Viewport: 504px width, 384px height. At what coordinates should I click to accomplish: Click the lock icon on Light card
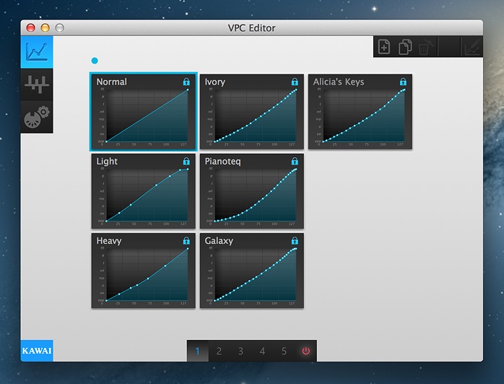pyautogui.click(x=186, y=161)
